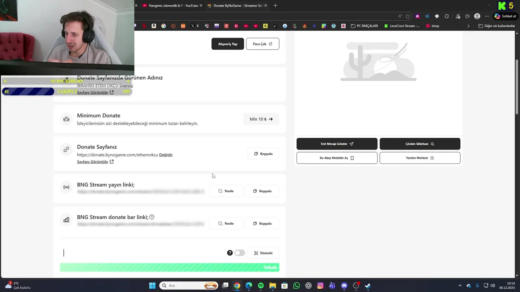This screenshot has height=292, width=520.
Task: Open Microsoft Teams from the taskbar
Action: tap(332, 286)
